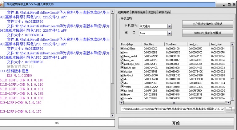237x130 pixels.
Task: Open the 改全网 tab
Action: point(152,12)
